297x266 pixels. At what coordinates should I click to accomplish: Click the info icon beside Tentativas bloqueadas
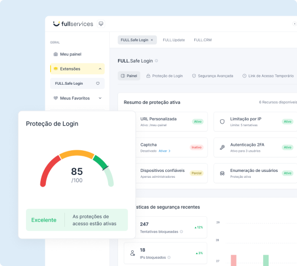coord(181,232)
